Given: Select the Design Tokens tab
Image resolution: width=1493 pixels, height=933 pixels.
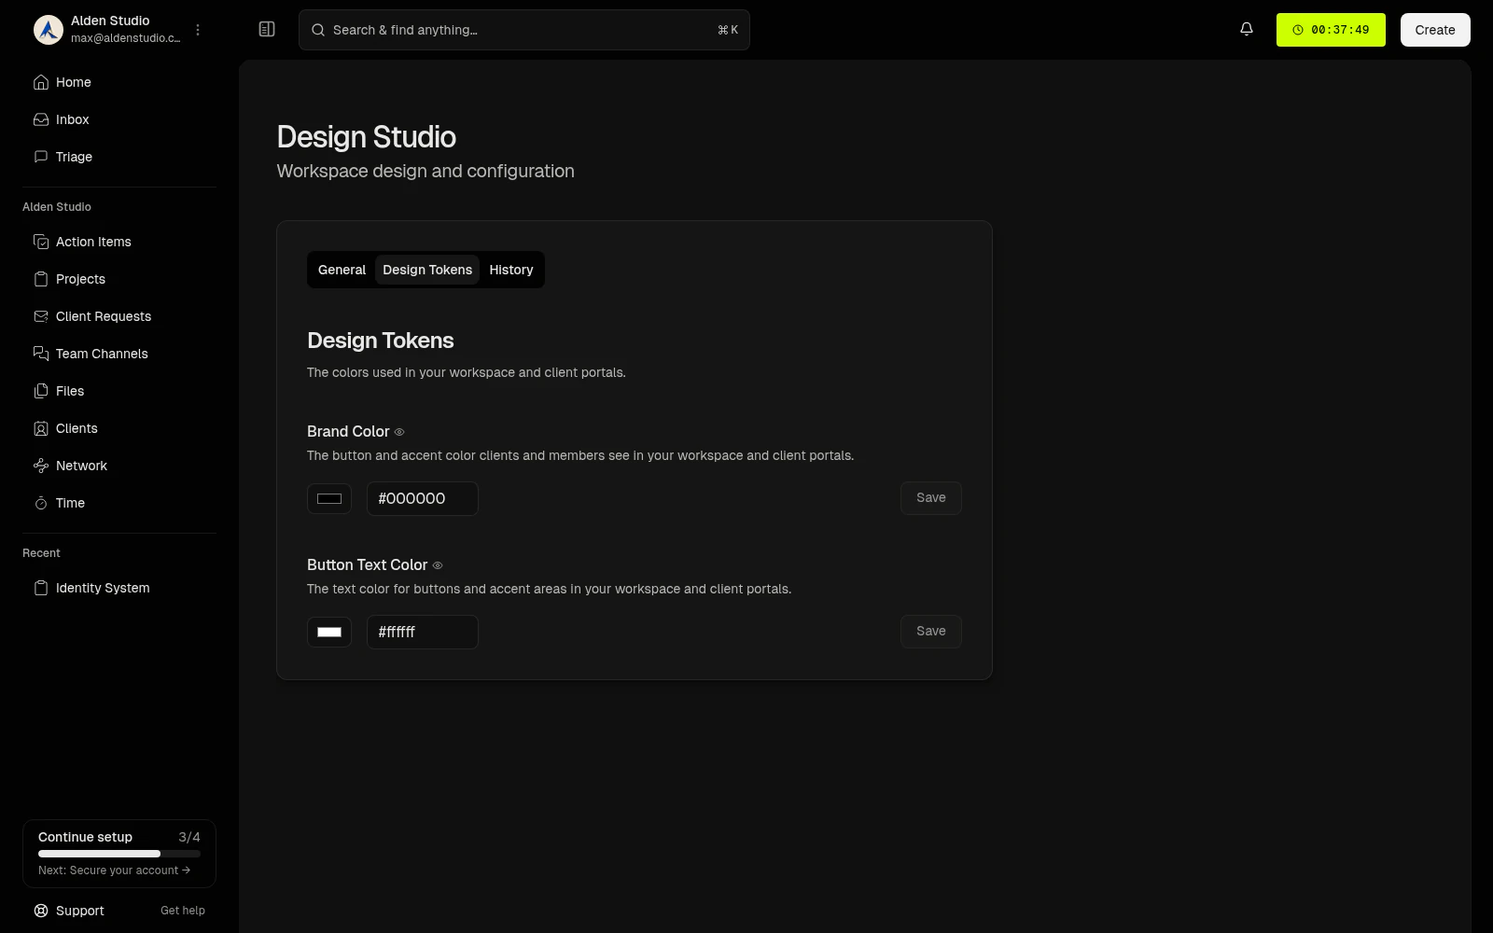Looking at the screenshot, I should point(427,270).
